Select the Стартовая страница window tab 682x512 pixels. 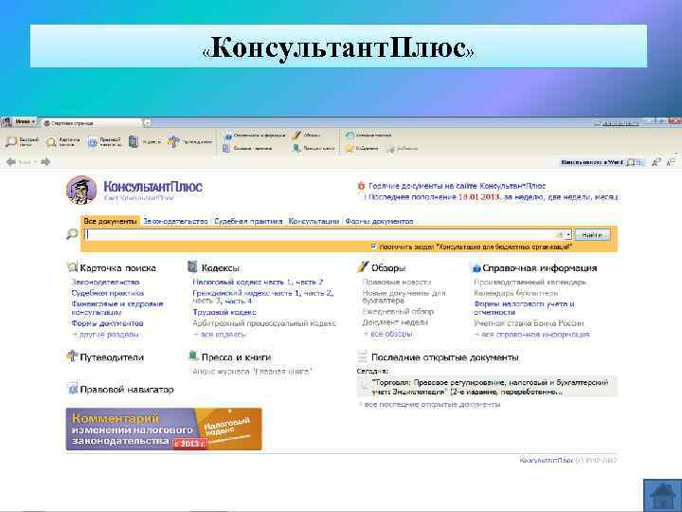click(x=93, y=123)
